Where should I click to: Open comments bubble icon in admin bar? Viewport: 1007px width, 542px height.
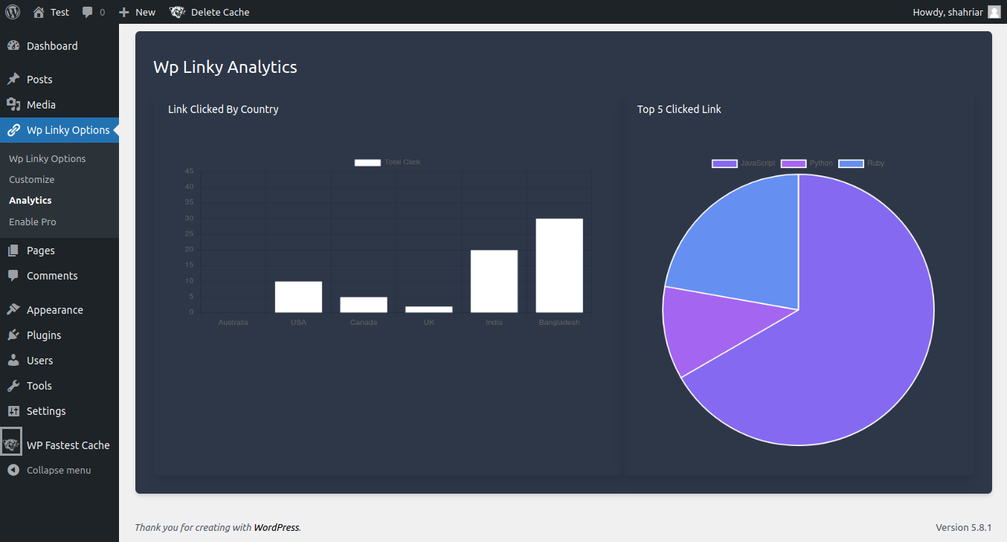click(88, 12)
